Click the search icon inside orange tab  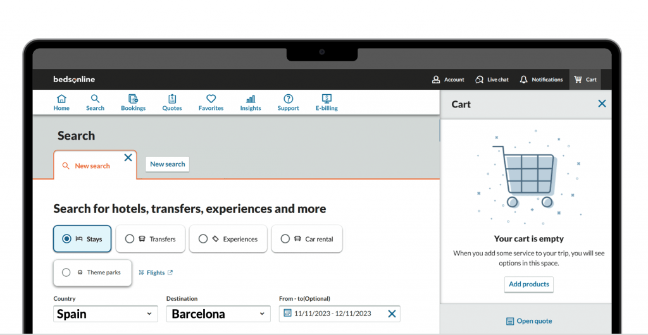66,166
